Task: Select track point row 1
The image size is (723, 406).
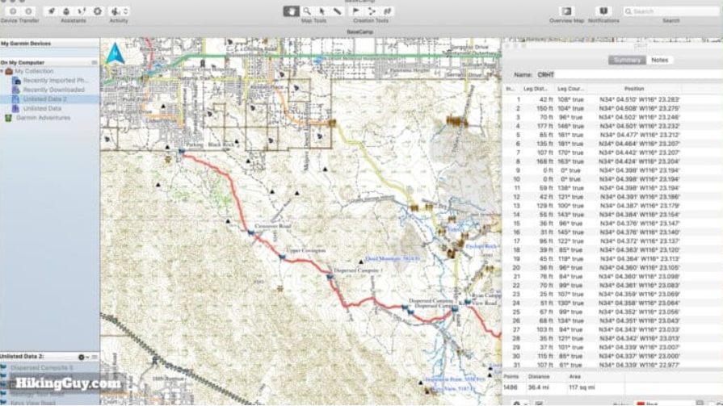Action: click(x=612, y=99)
